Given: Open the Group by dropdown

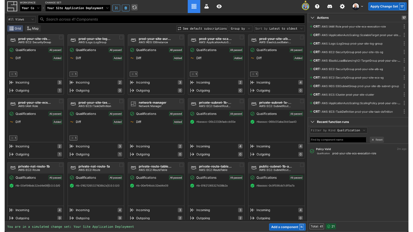Looking at the screenshot, I should coord(241,28).
